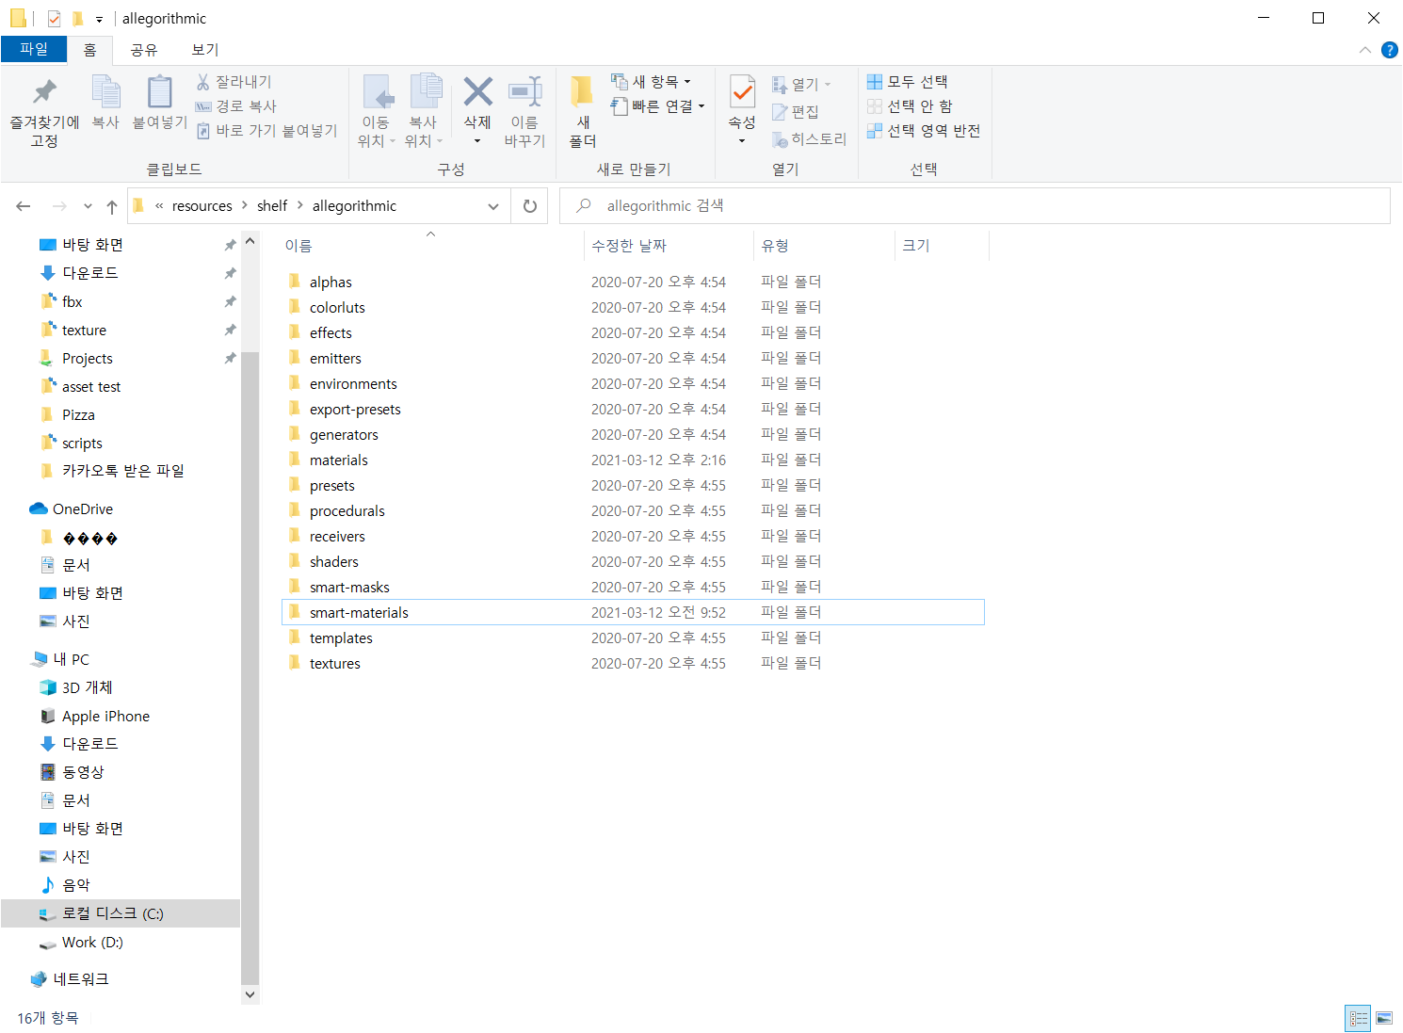The width and height of the screenshot is (1403, 1033).
Task: Click the 붙여넣기 (Paste) ribbon icon
Action: tap(159, 91)
